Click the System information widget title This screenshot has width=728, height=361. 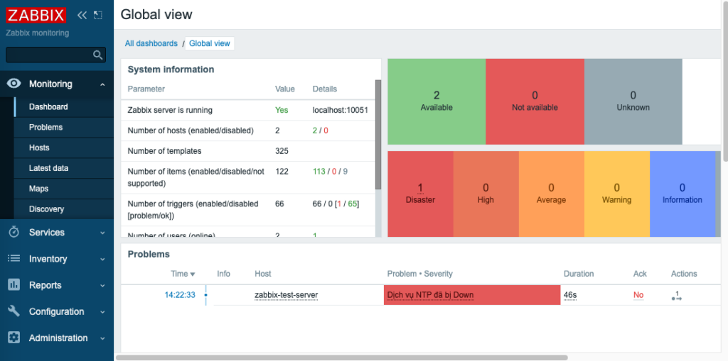(171, 70)
